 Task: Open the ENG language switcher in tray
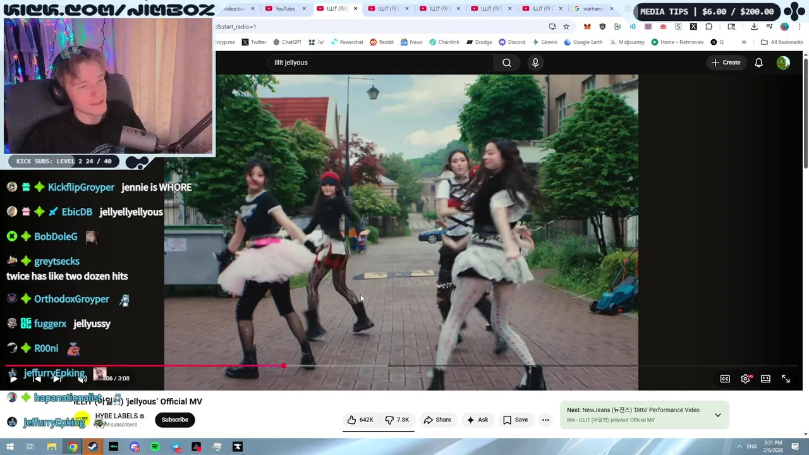752,446
